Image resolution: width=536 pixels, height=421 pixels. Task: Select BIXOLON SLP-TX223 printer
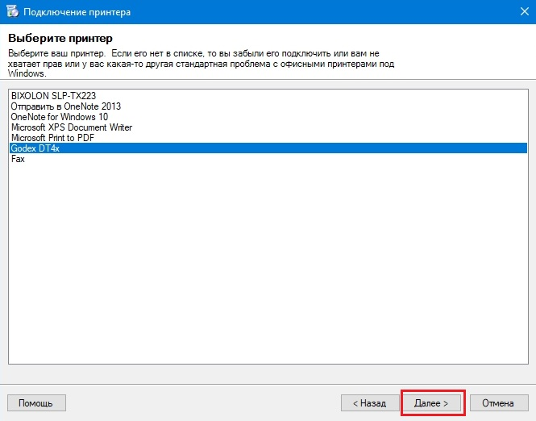[268, 95]
